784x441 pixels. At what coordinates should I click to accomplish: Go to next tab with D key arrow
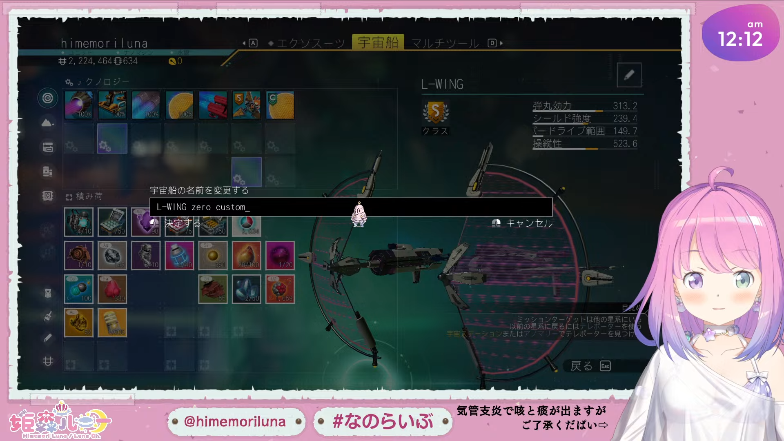(495, 43)
